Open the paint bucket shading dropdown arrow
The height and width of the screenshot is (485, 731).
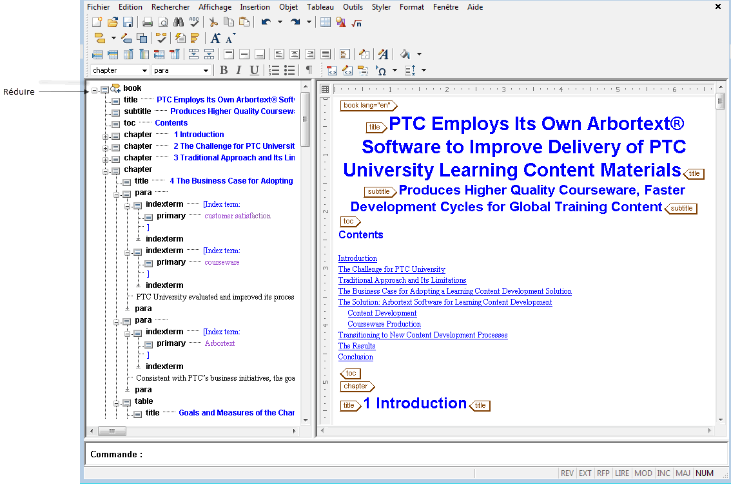point(419,54)
